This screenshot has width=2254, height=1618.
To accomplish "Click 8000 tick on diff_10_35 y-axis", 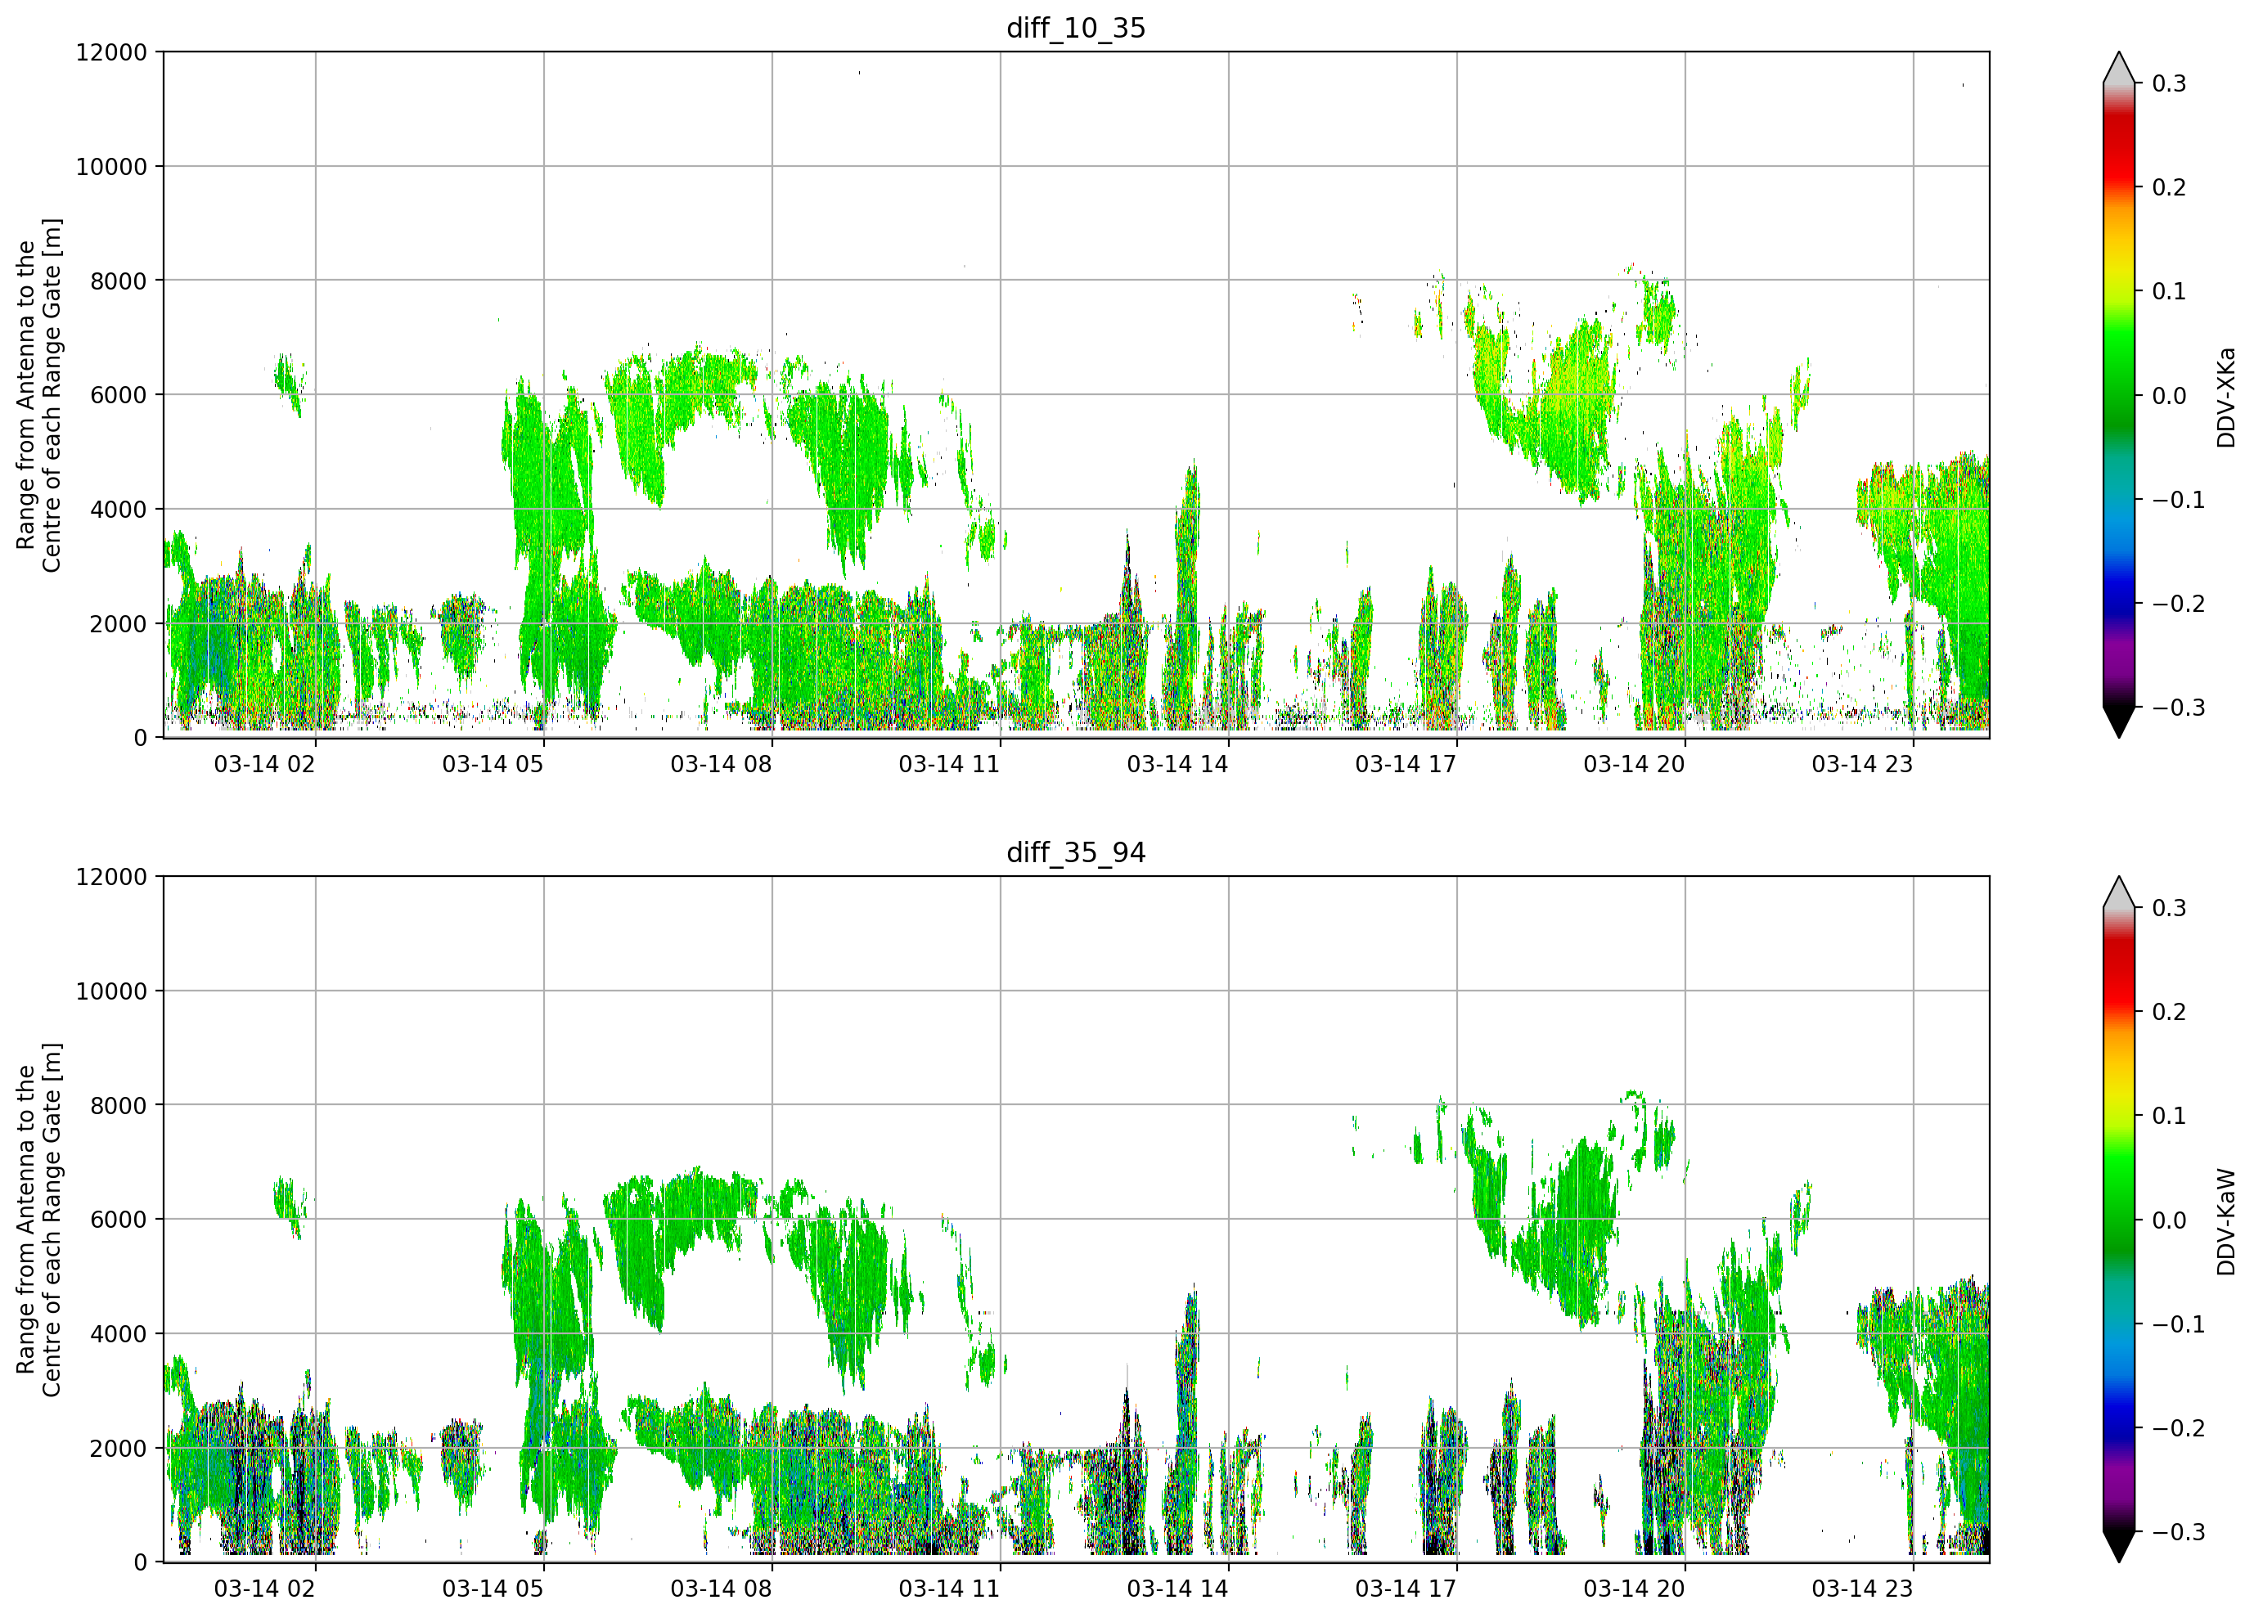I will [x=119, y=281].
